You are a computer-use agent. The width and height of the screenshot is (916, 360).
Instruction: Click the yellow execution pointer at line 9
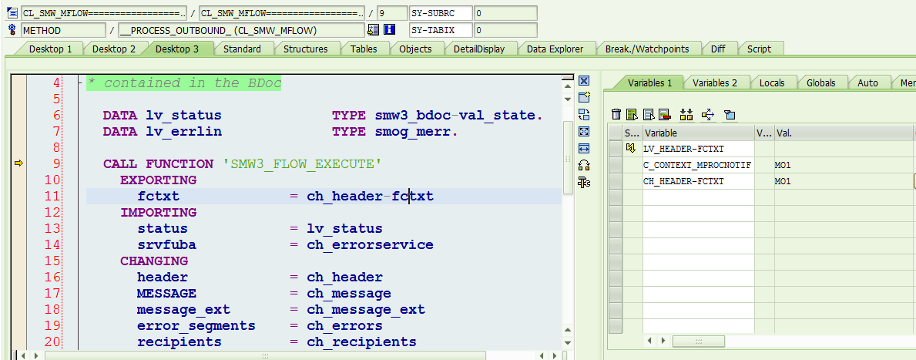pyautogui.click(x=18, y=164)
